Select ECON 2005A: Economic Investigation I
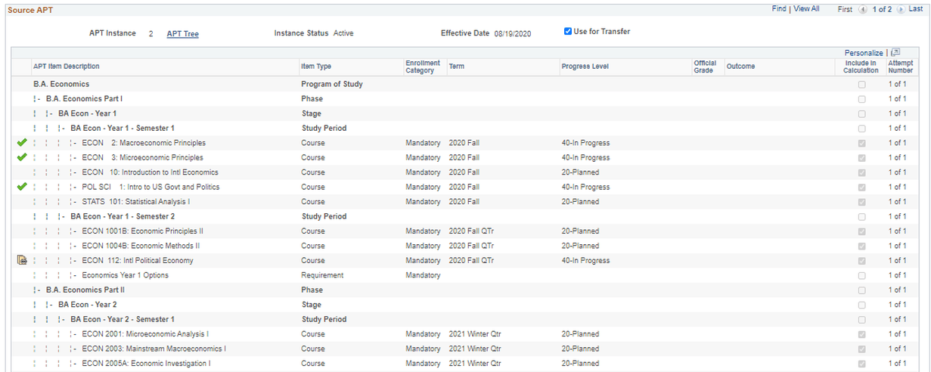931x372 pixels. tap(146, 364)
